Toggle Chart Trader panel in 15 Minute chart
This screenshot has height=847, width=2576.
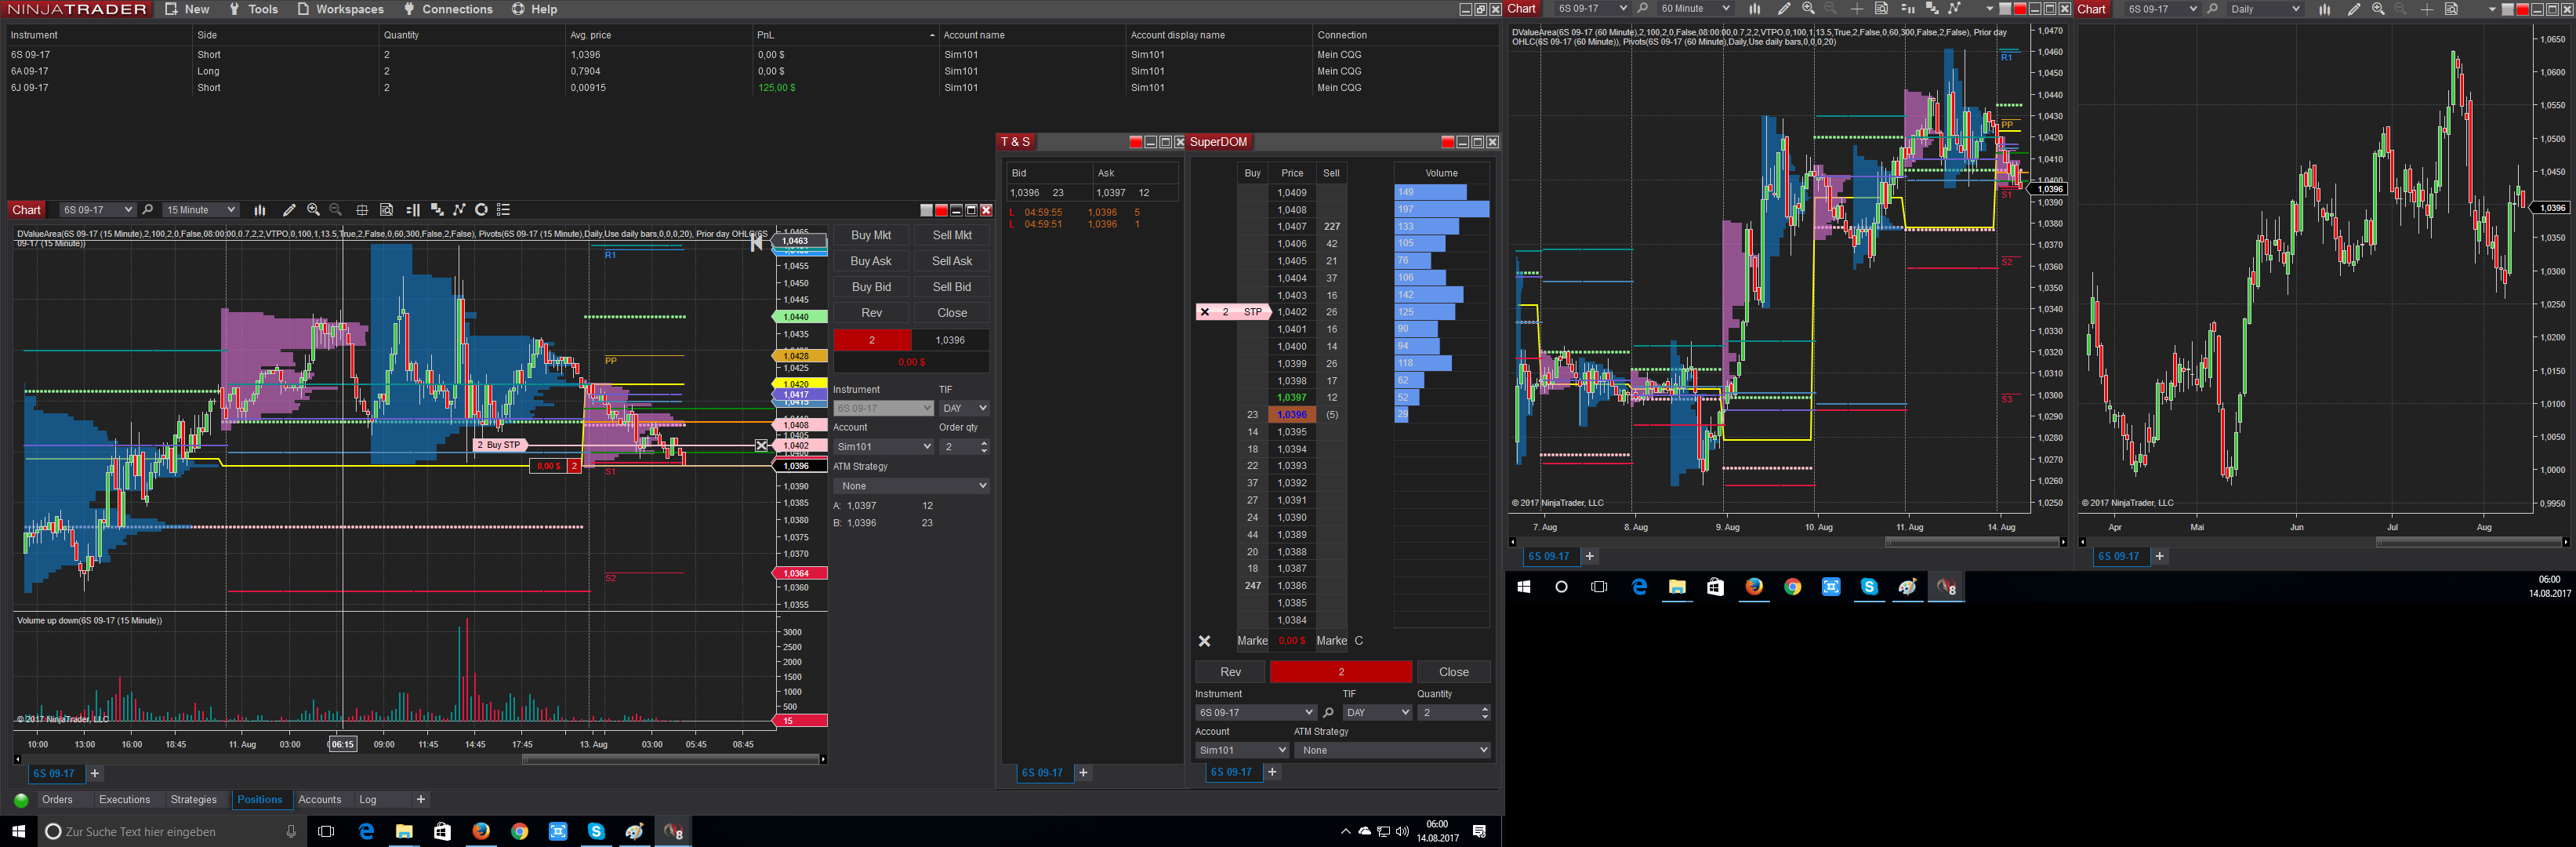coord(413,210)
